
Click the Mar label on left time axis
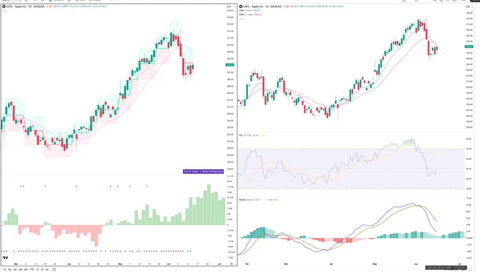[x=16, y=264]
